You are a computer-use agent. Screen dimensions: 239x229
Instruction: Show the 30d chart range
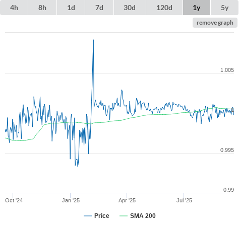[130, 8]
